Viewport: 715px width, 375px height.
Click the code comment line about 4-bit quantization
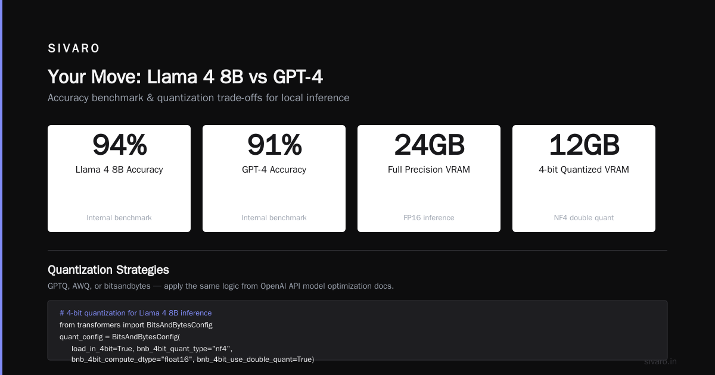(136, 313)
